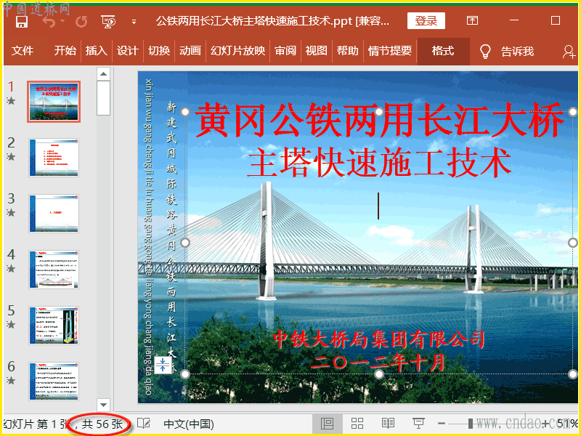Click the animation star under slide 6
This screenshot has width=581, height=436.
point(11,380)
